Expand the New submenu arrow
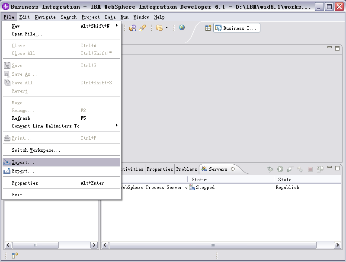This screenshot has width=346, height=262. point(117,26)
